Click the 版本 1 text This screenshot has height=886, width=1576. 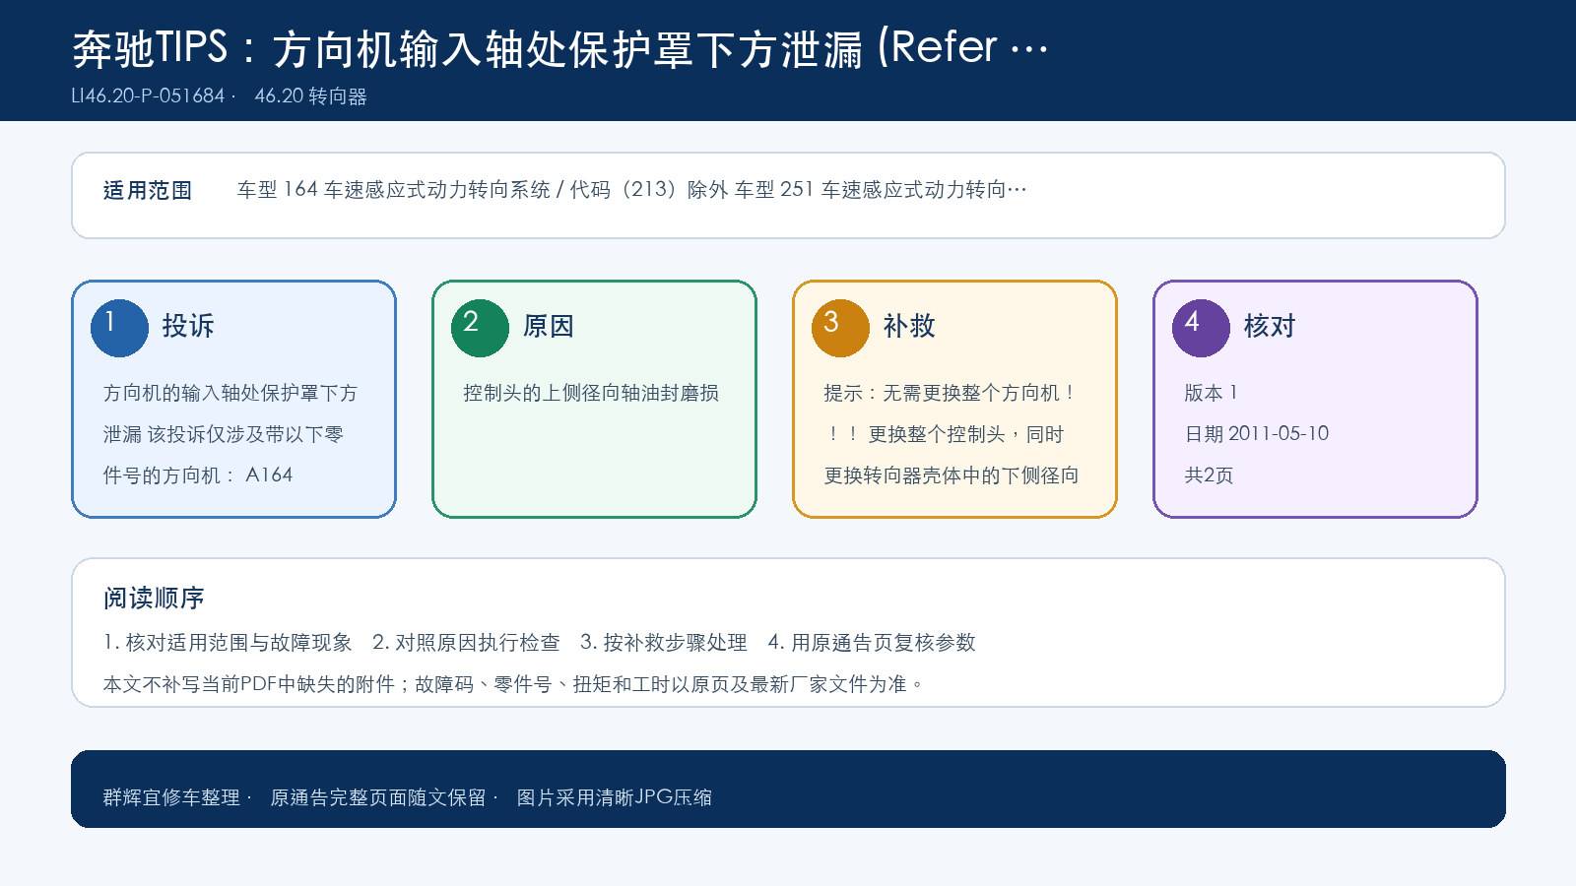(x=1211, y=393)
